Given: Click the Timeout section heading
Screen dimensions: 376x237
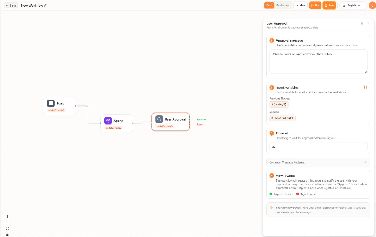Looking at the screenshot, I should tap(282, 133).
